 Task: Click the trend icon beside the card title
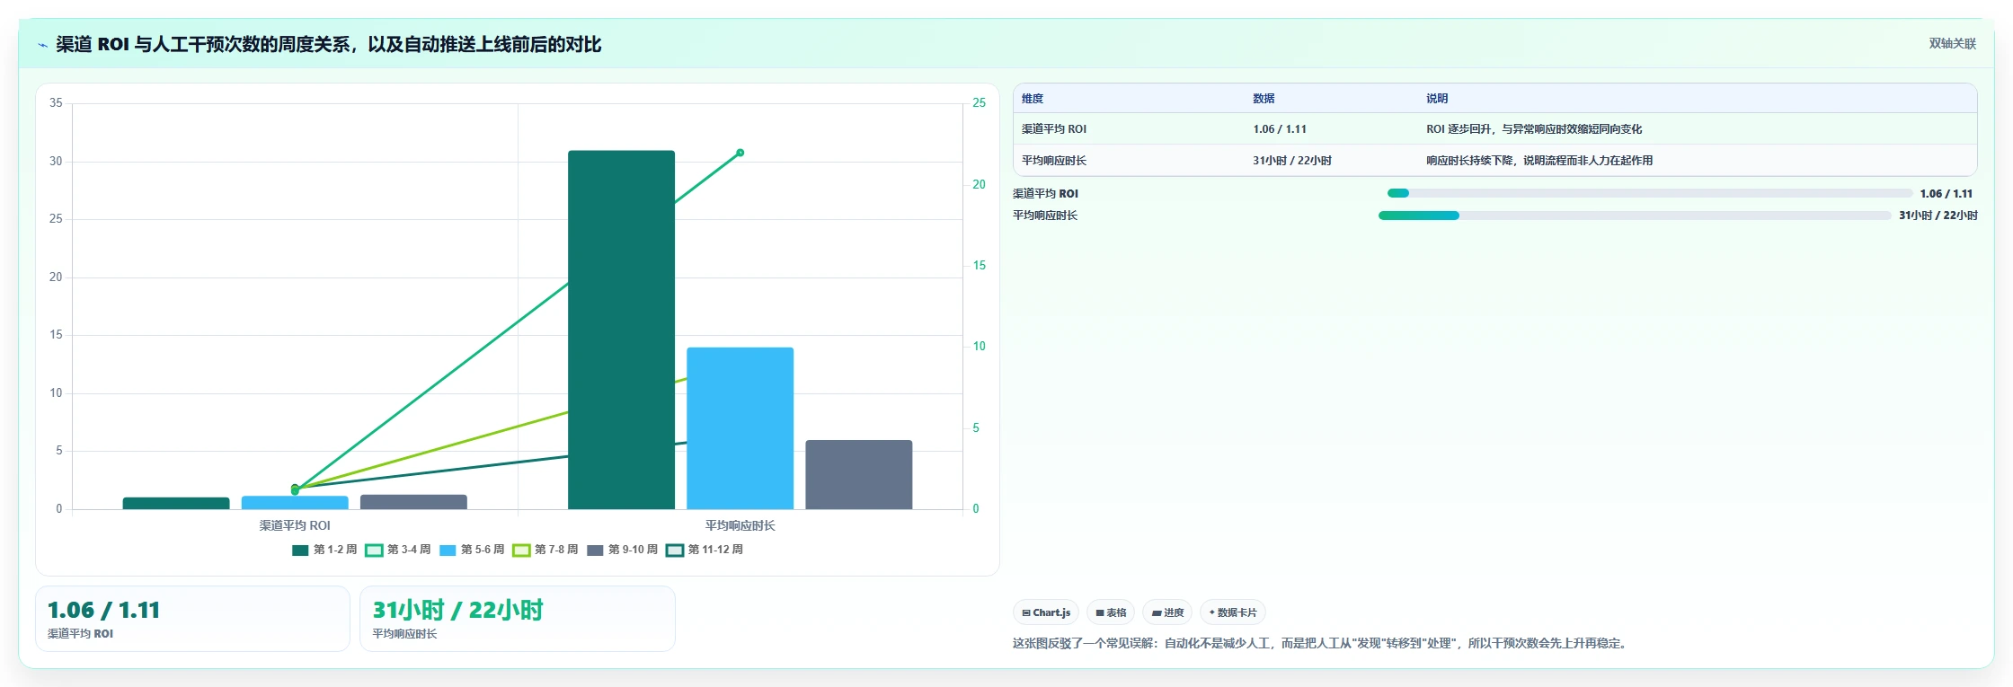point(42,45)
